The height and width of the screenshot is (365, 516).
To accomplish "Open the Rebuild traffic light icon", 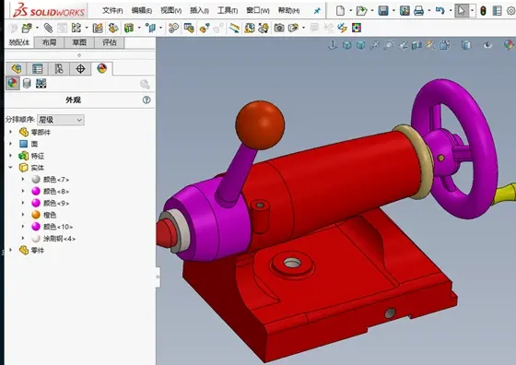I will 483,11.
